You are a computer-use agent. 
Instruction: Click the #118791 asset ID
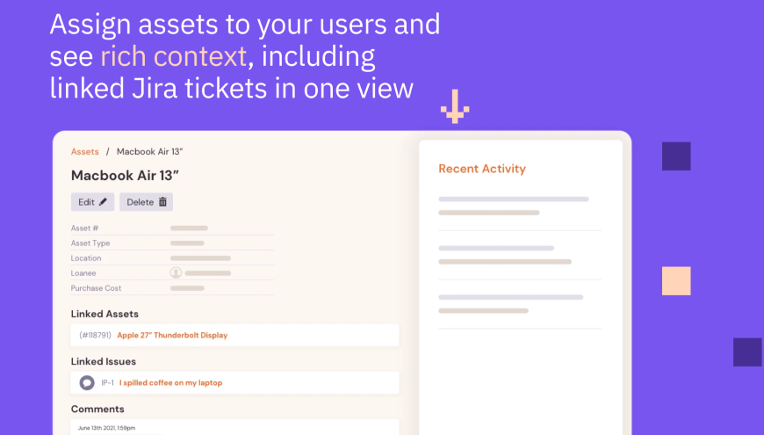[x=95, y=335]
